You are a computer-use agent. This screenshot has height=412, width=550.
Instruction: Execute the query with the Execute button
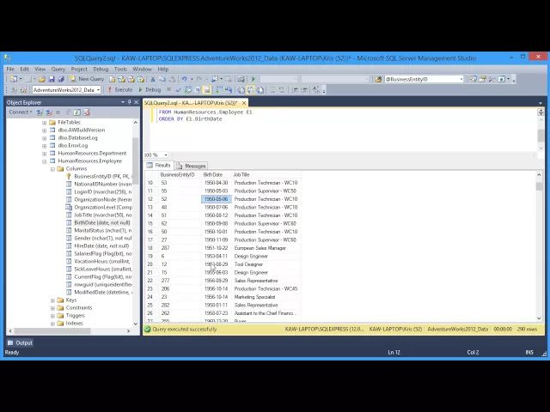(120, 90)
